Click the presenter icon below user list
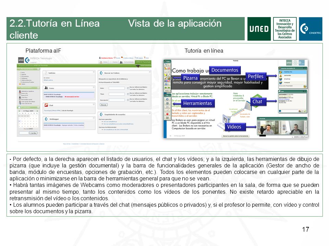 (305, 86)
